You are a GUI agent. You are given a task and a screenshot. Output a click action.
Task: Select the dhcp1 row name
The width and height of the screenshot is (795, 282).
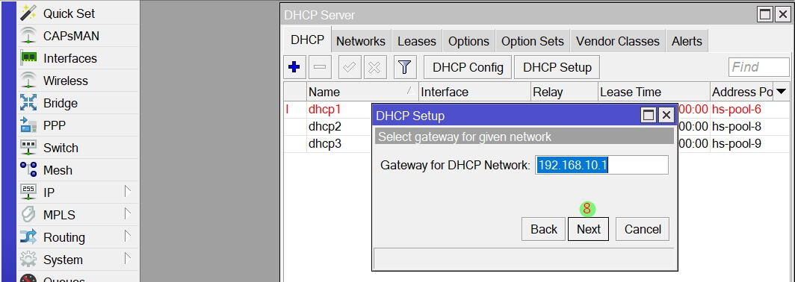tap(324, 109)
